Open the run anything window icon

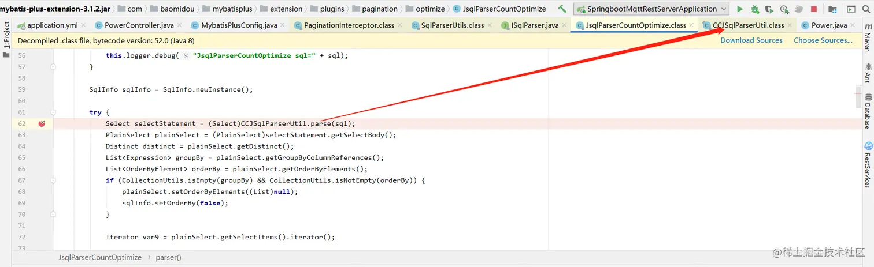click(851, 9)
